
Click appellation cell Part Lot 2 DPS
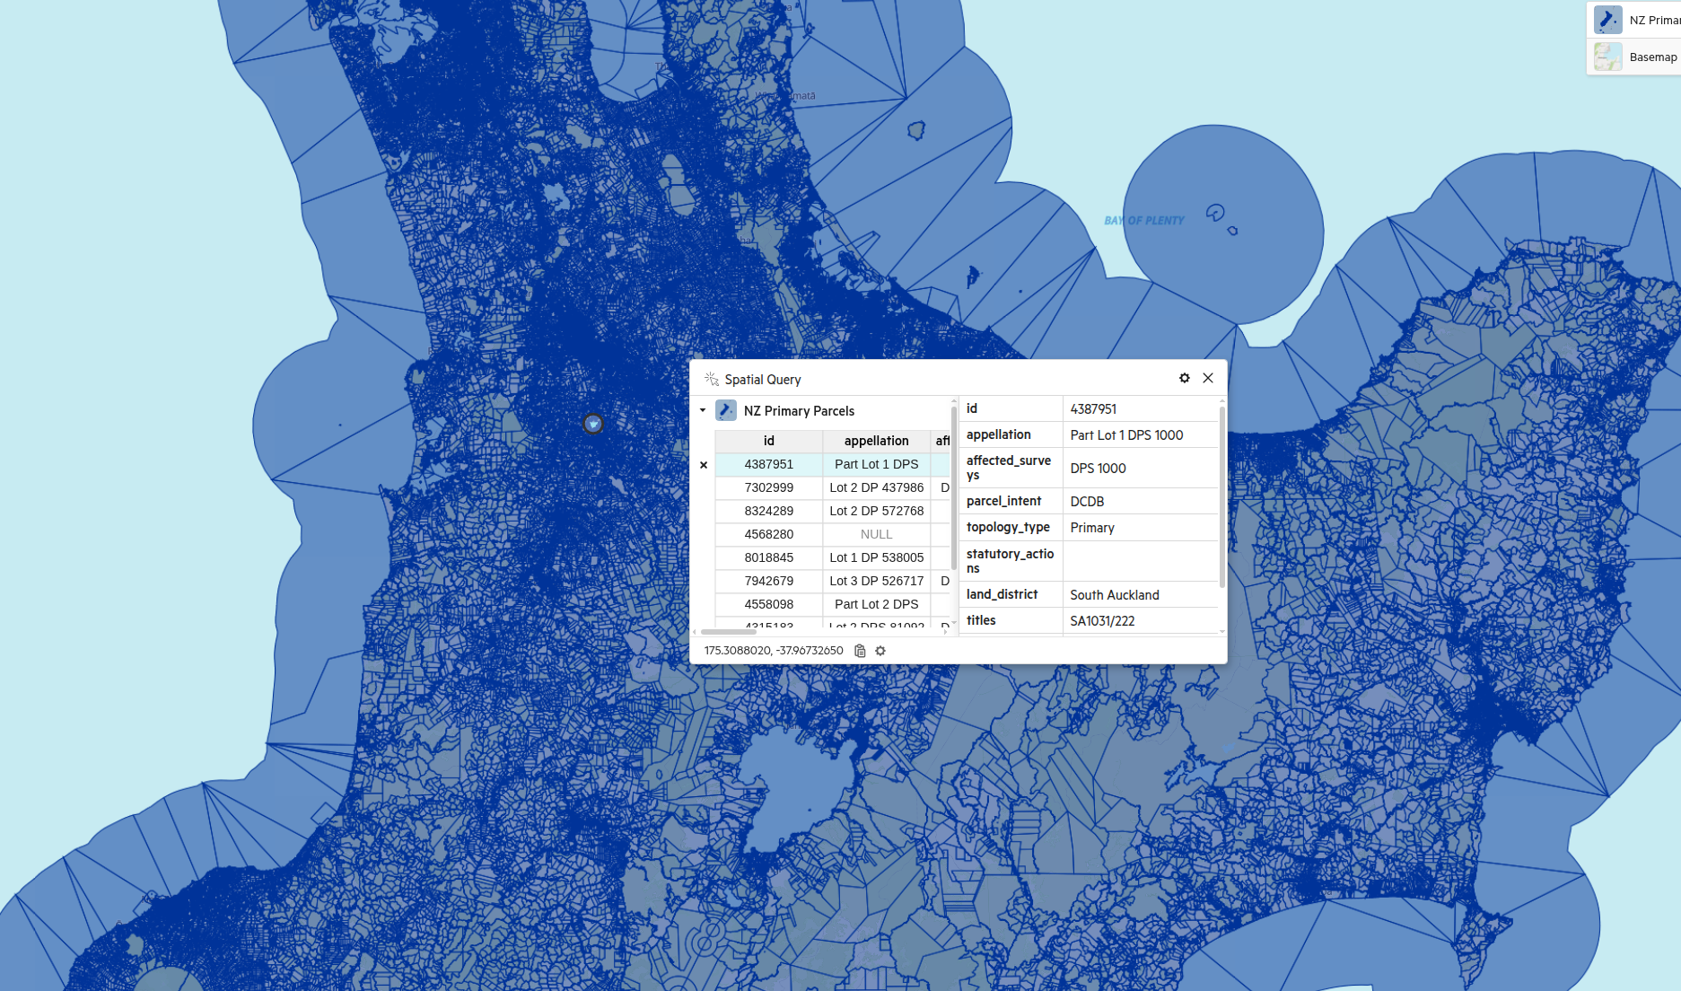pos(877,604)
